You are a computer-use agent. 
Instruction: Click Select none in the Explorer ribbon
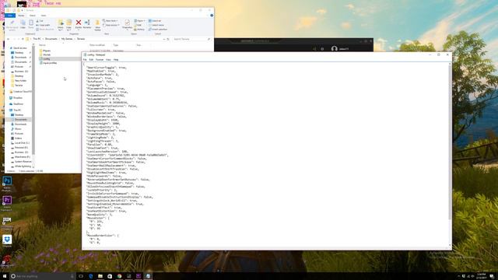click(156, 25)
